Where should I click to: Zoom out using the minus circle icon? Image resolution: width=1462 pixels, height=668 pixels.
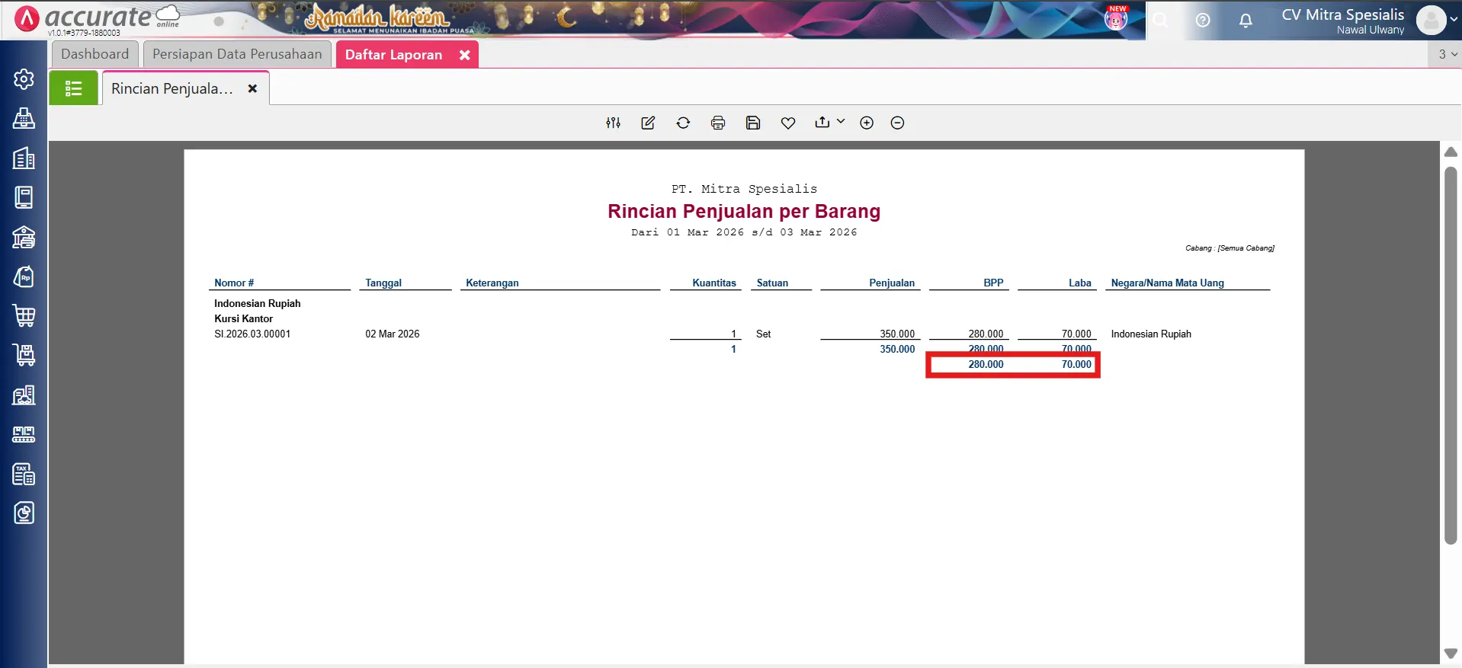pos(897,123)
